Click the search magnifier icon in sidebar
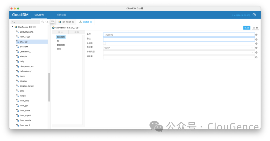 (13, 22)
